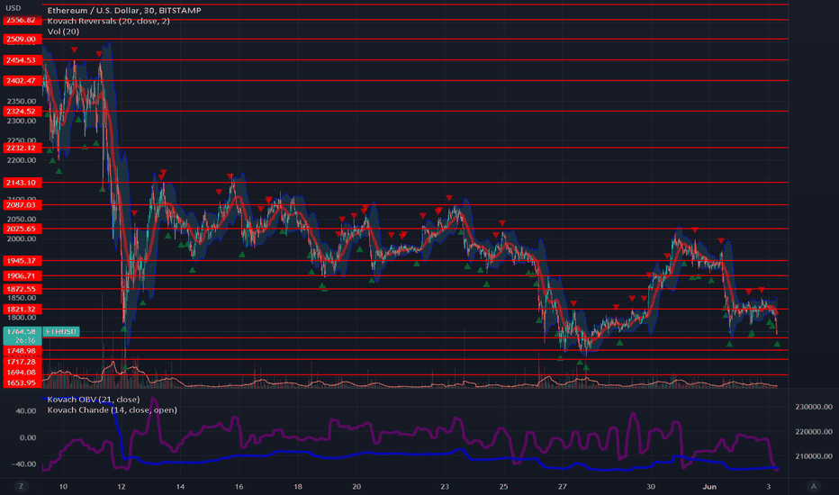Image resolution: width=839 pixels, height=495 pixels.
Task: Toggle the A auto-scale button
Action: click(813, 486)
